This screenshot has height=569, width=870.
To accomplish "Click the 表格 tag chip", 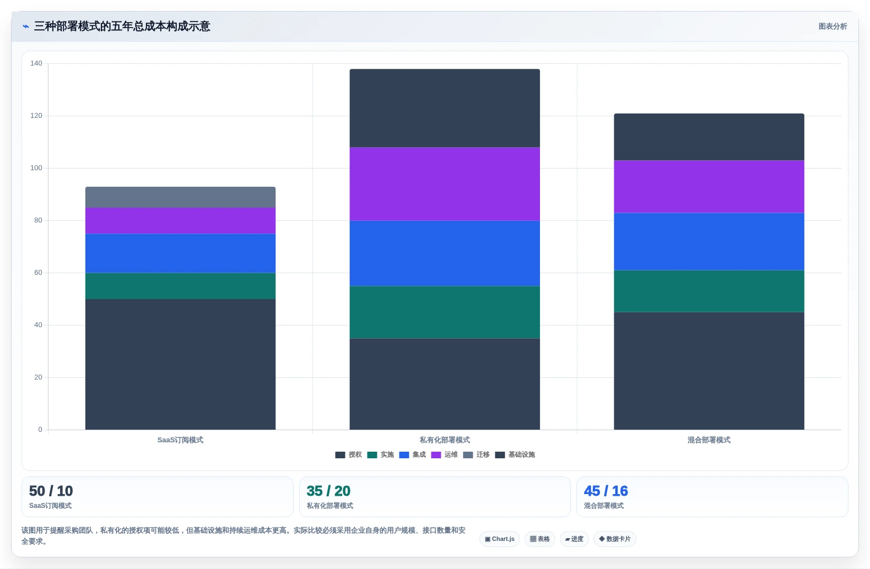I will [540, 539].
